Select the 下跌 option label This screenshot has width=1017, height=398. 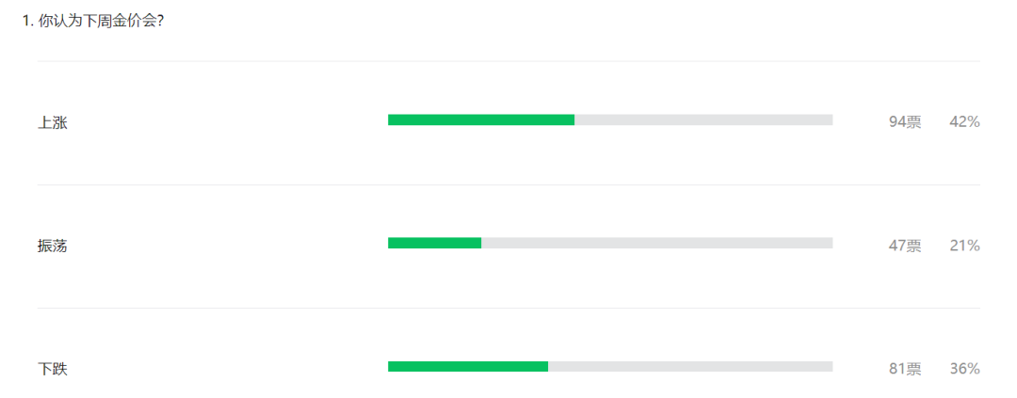[53, 370]
